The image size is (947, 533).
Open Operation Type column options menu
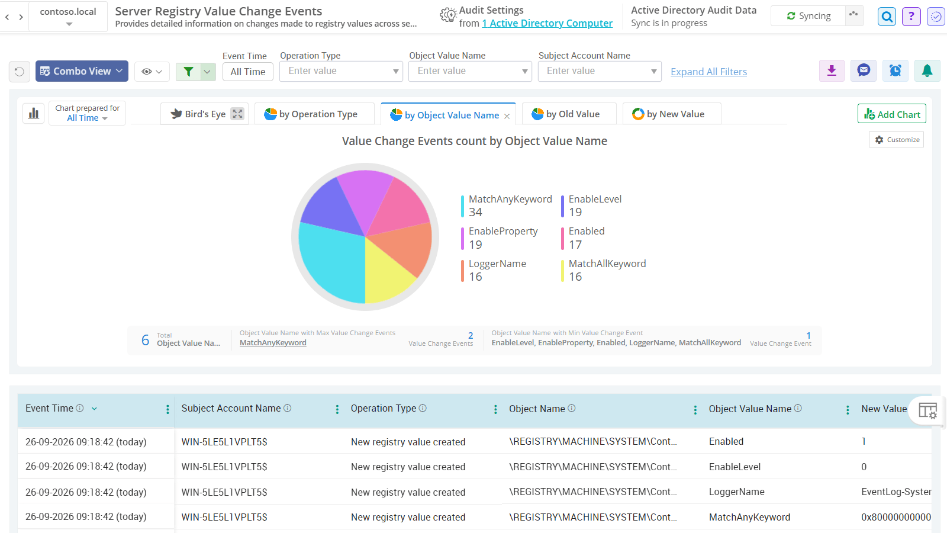click(x=495, y=409)
